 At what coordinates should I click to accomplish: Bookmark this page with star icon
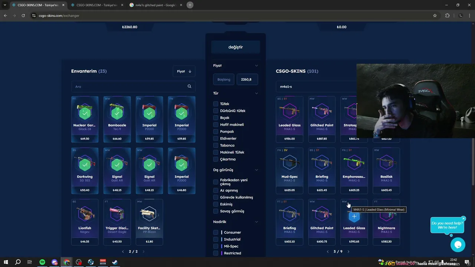point(435,16)
